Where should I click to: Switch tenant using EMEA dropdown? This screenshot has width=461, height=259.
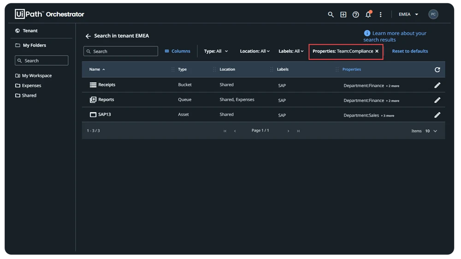tap(408, 14)
